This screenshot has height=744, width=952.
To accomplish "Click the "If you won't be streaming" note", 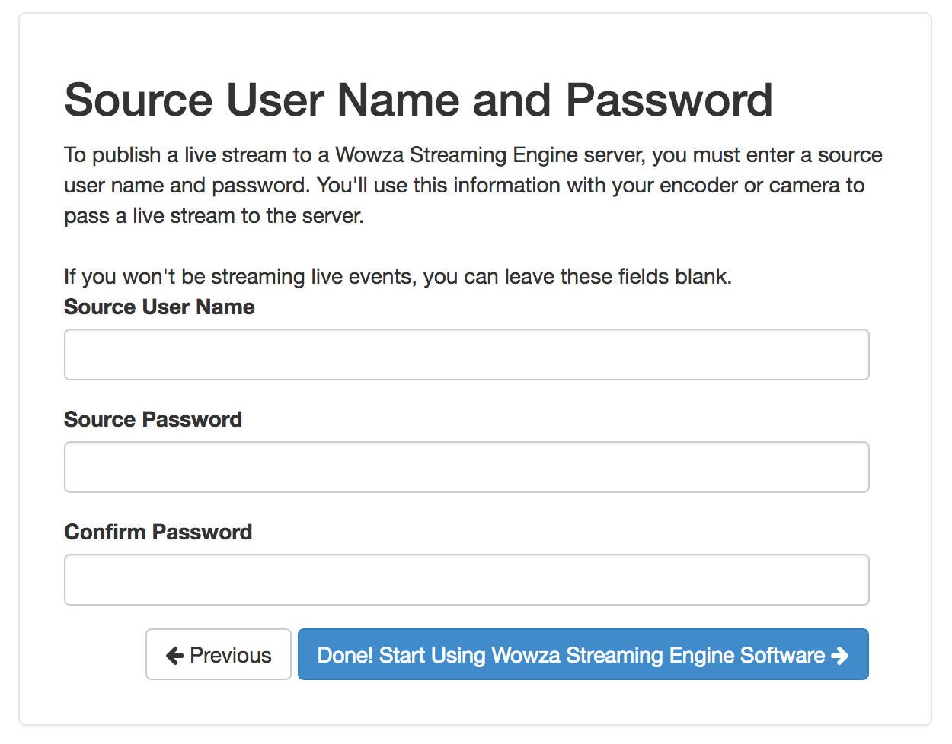I will 184,277.
